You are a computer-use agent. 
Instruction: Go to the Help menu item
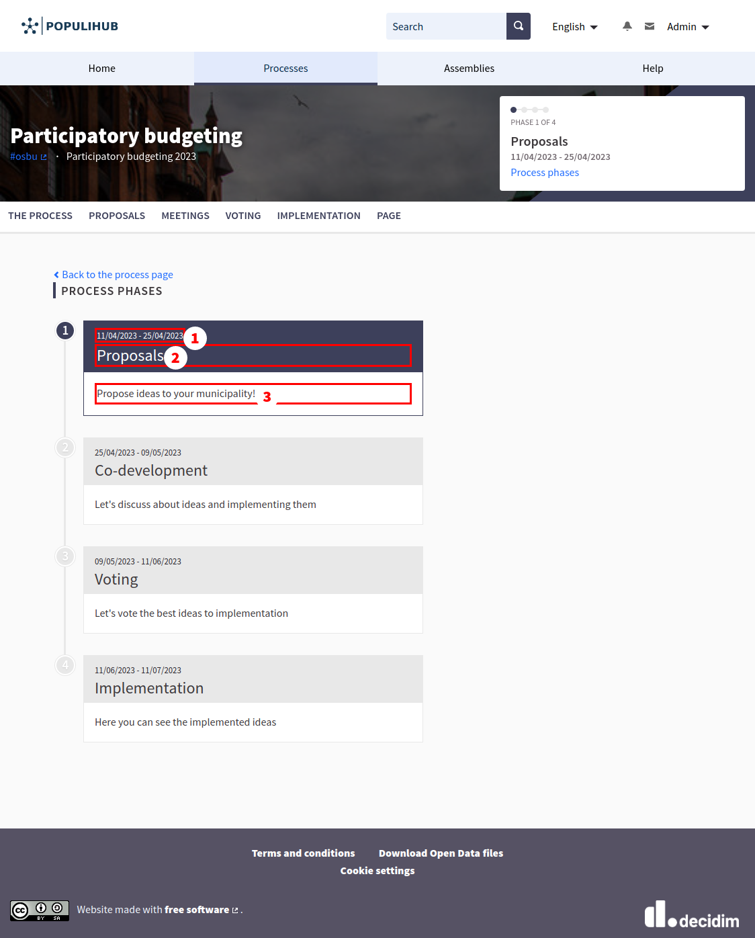click(x=652, y=69)
